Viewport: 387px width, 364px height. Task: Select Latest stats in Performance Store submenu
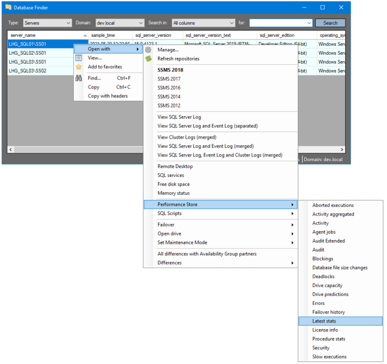[324, 321]
